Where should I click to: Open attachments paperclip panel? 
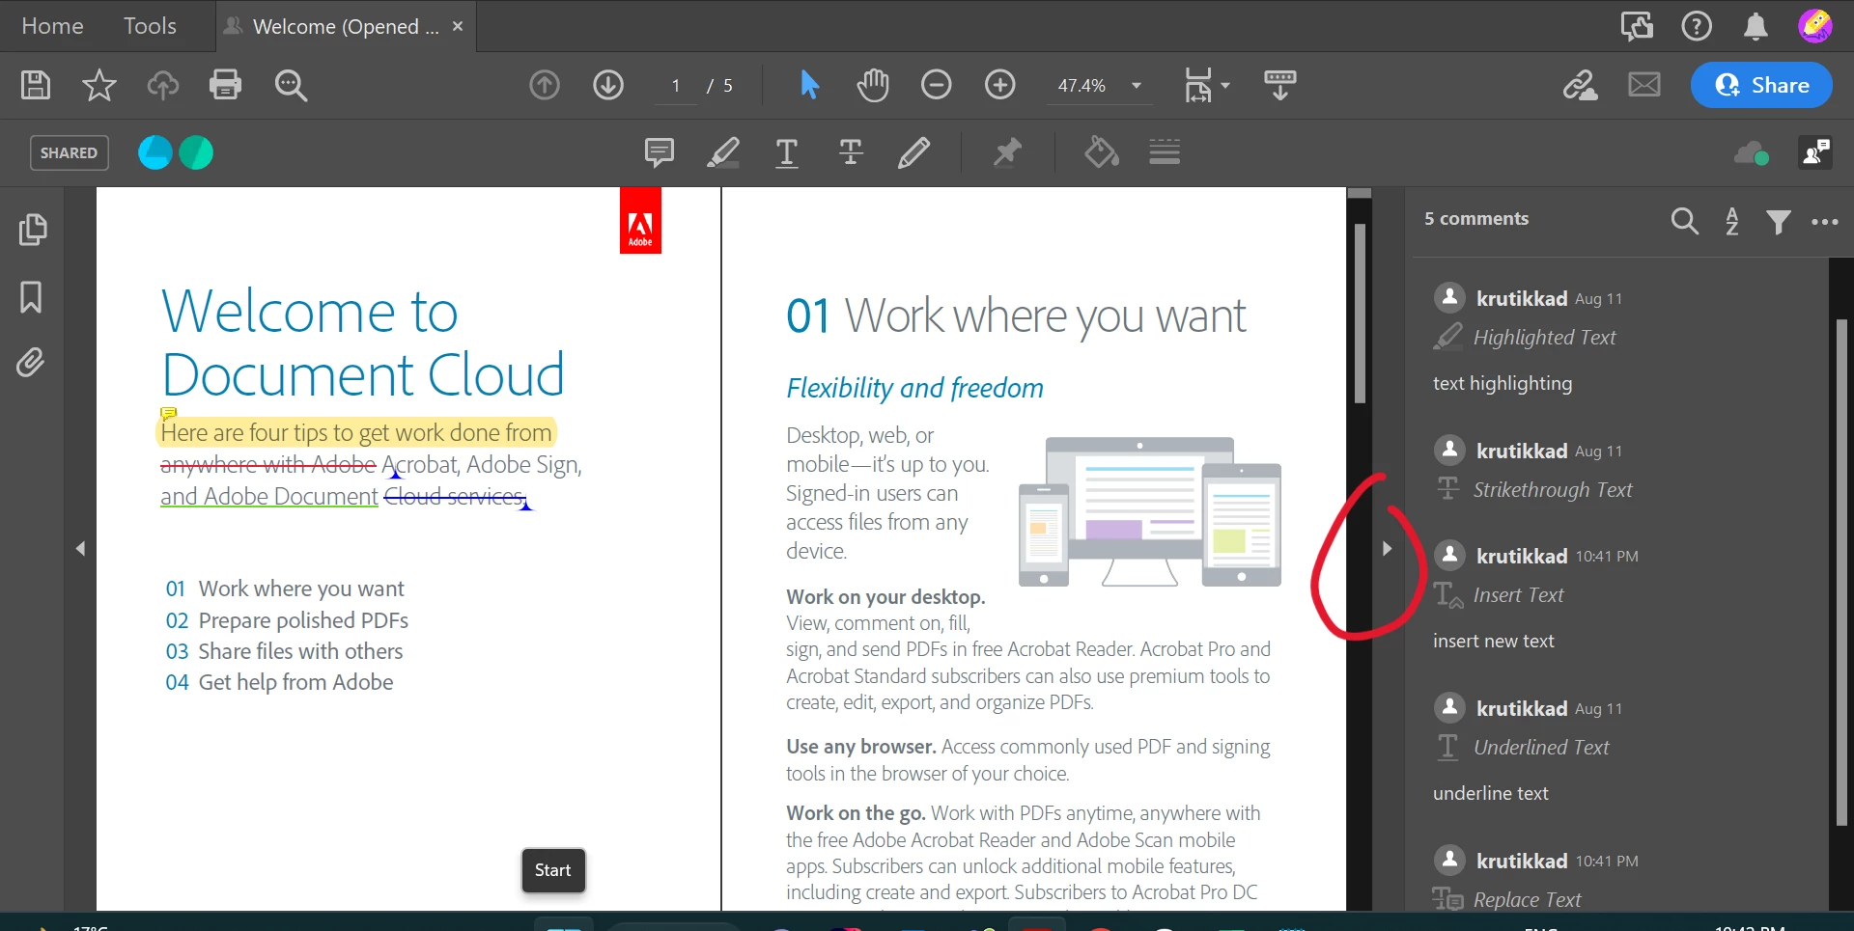[31, 363]
